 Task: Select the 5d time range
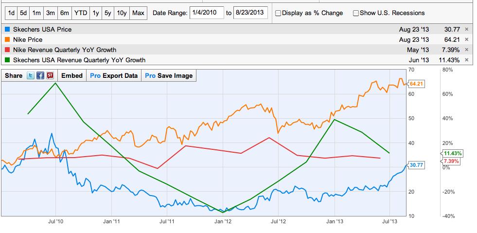tap(23, 13)
